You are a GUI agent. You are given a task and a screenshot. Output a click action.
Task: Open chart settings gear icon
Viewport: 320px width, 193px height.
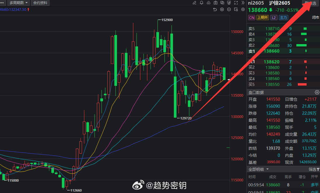[x=243, y=9]
